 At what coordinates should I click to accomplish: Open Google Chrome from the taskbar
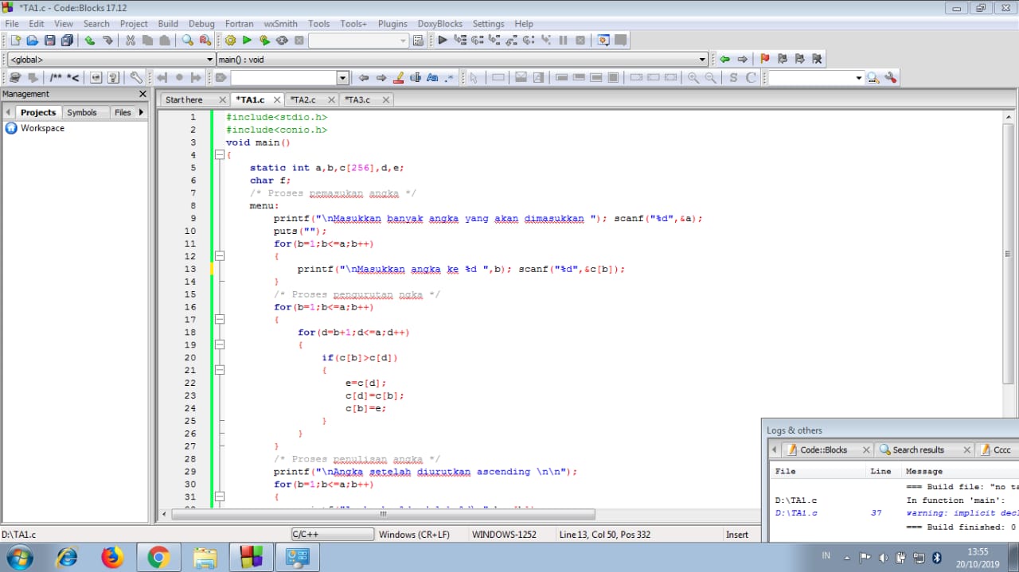pos(158,558)
